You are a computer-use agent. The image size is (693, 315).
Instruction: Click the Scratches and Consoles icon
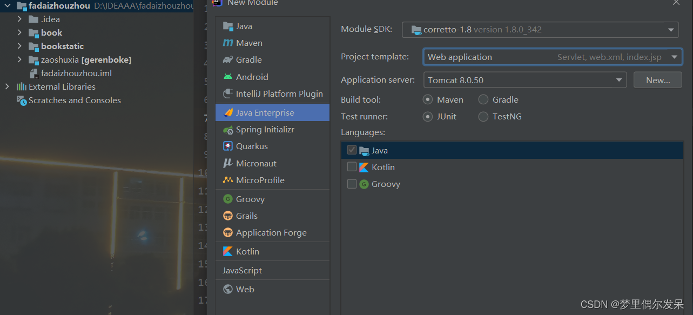pos(22,100)
